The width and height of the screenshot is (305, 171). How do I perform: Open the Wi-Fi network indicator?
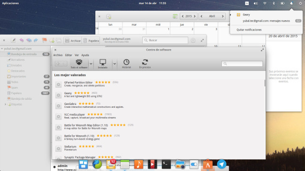265,3
